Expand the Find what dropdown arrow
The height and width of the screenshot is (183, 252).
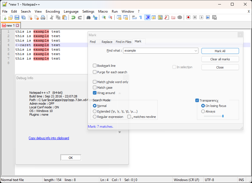pyautogui.click(x=196, y=51)
